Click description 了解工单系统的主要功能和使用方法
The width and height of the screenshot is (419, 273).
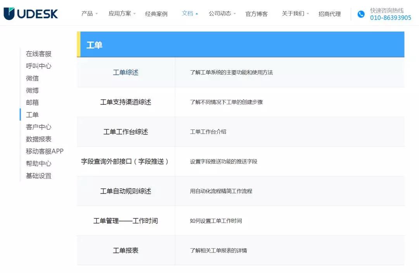(231, 73)
